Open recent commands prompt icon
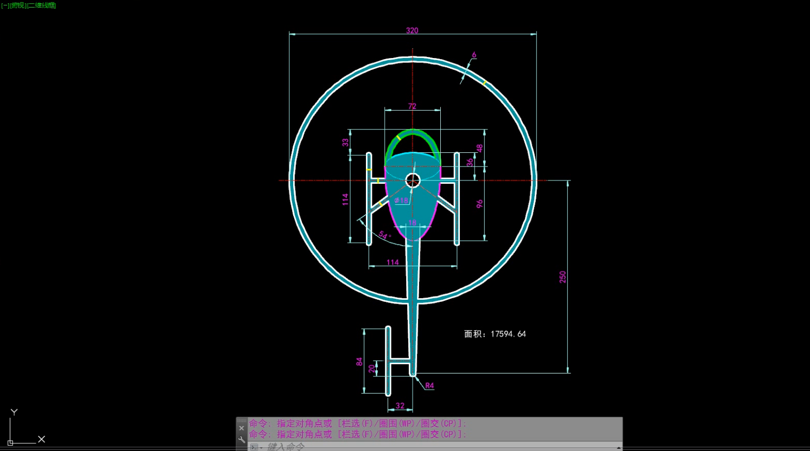Screen dimensions: 810x451 (x=255, y=447)
